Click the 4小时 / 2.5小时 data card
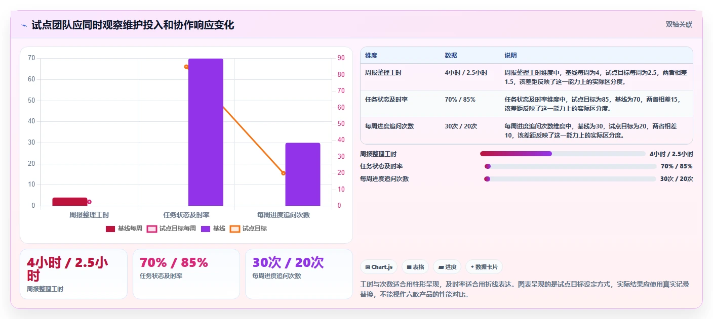 coord(73,274)
